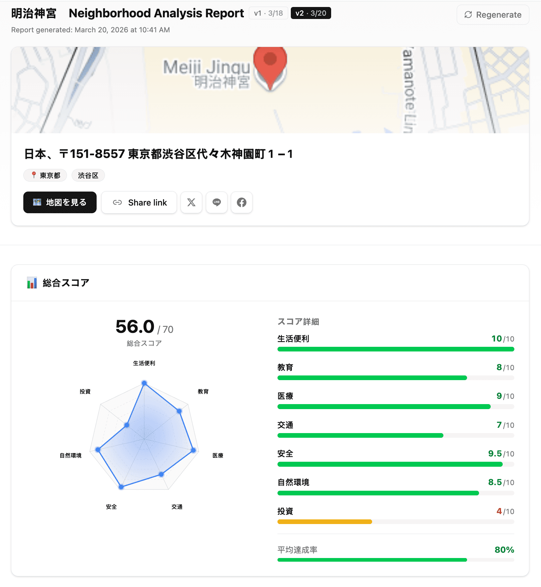Click the Regenerate button
This screenshot has height=587, width=541.
pyautogui.click(x=492, y=15)
